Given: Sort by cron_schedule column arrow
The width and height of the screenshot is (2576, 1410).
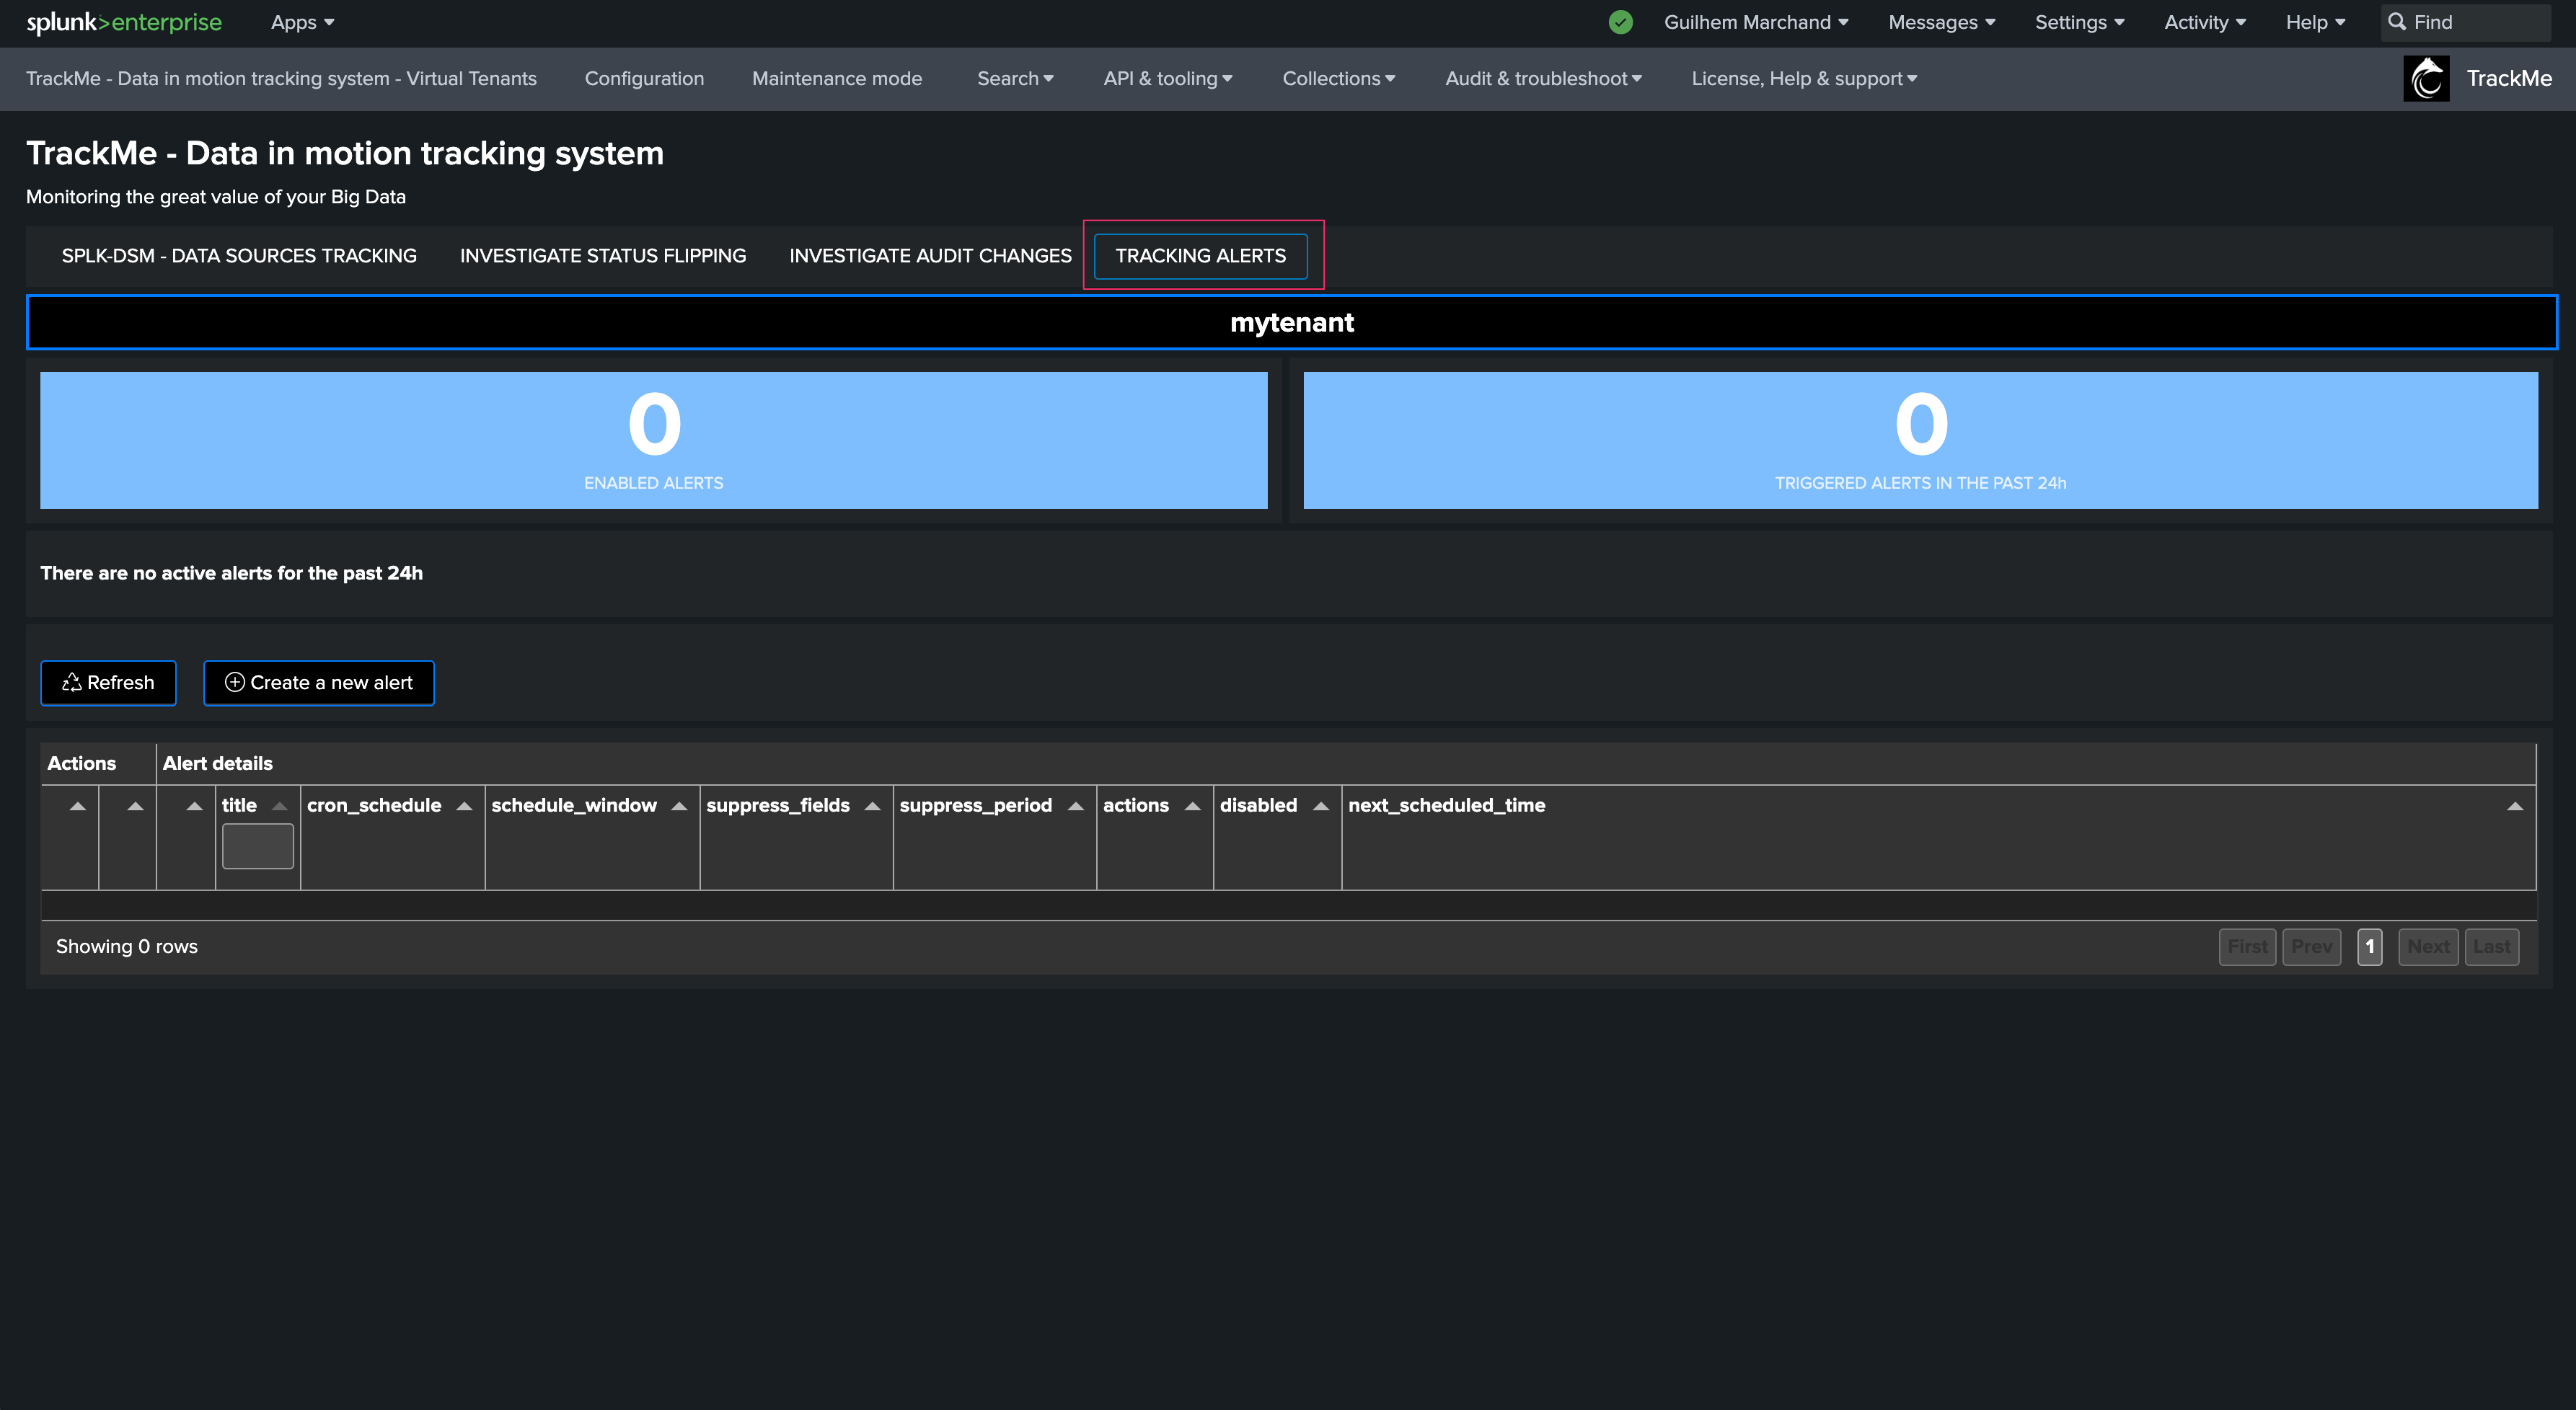Looking at the screenshot, I should pyautogui.click(x=464, y=807).
